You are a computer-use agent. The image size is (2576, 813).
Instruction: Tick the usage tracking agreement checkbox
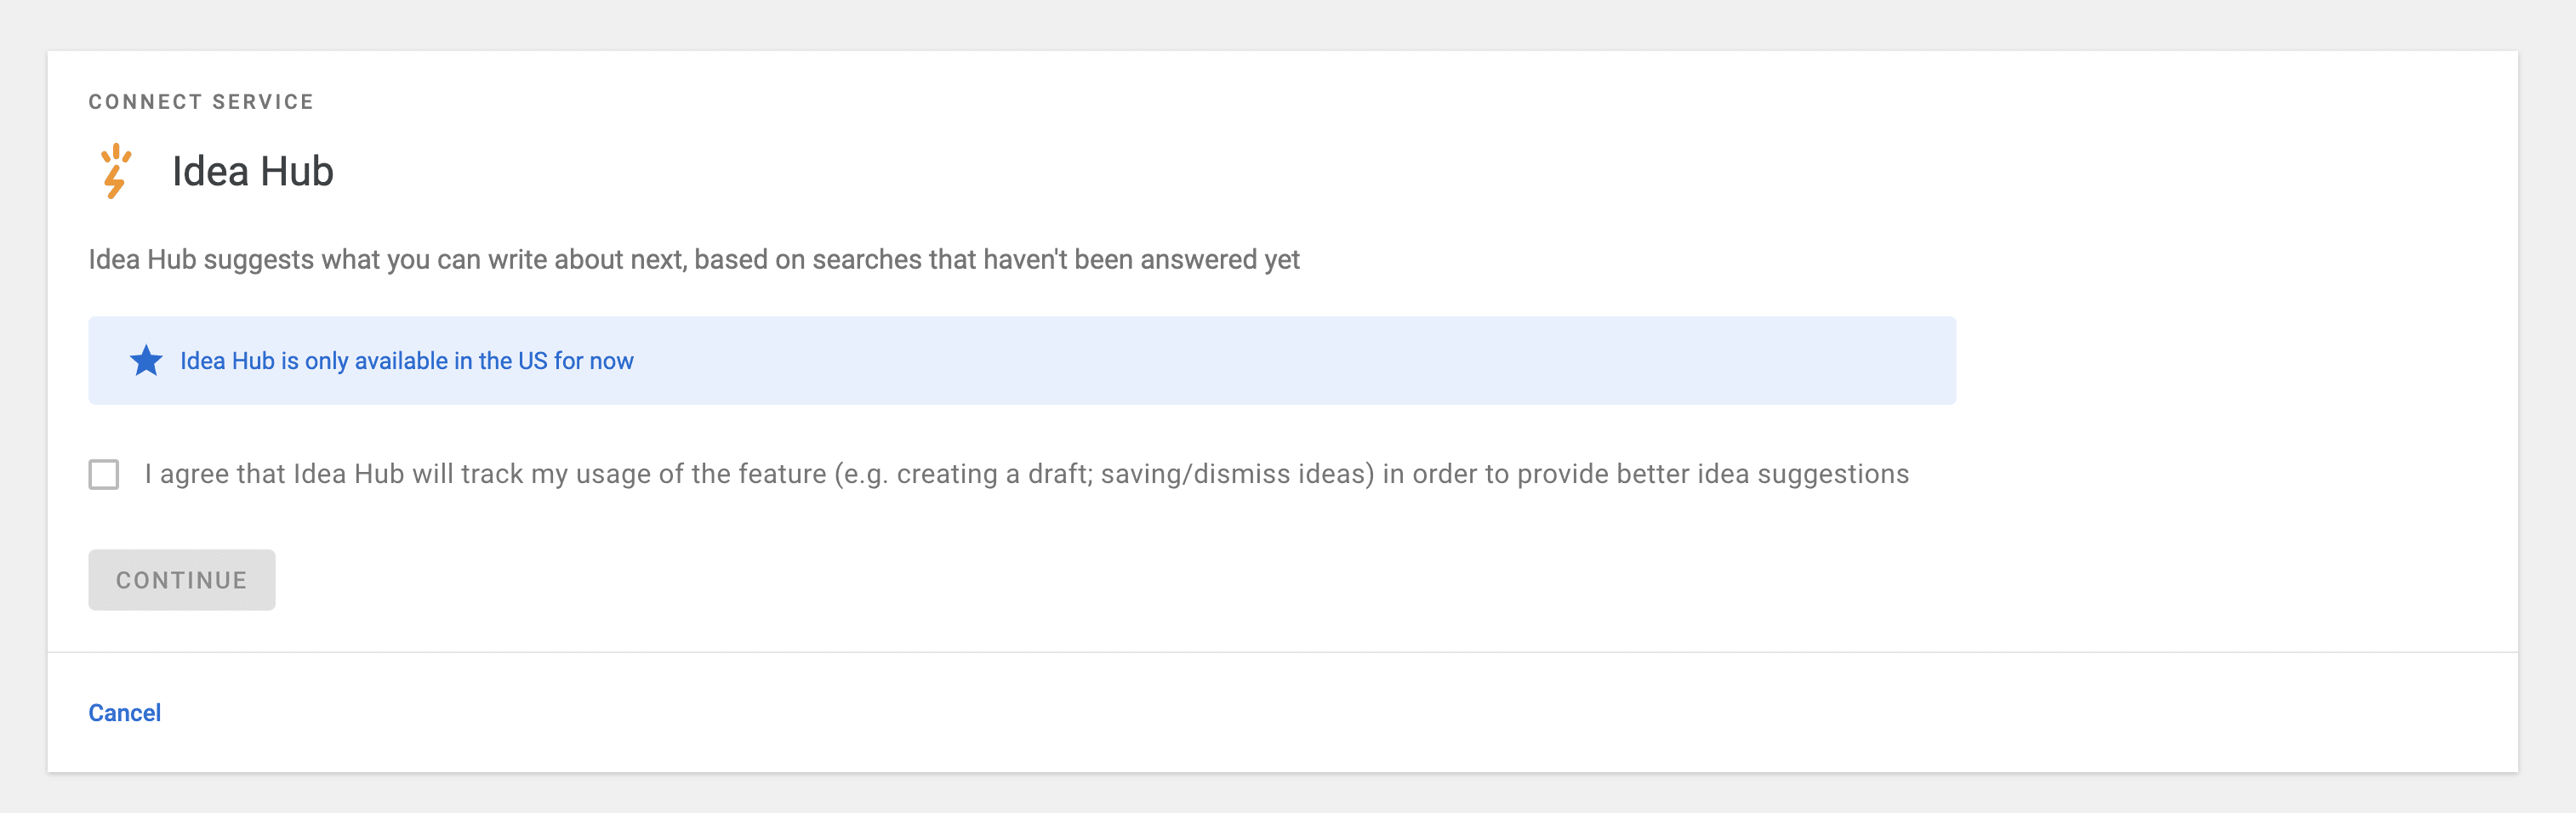point(104,474)
